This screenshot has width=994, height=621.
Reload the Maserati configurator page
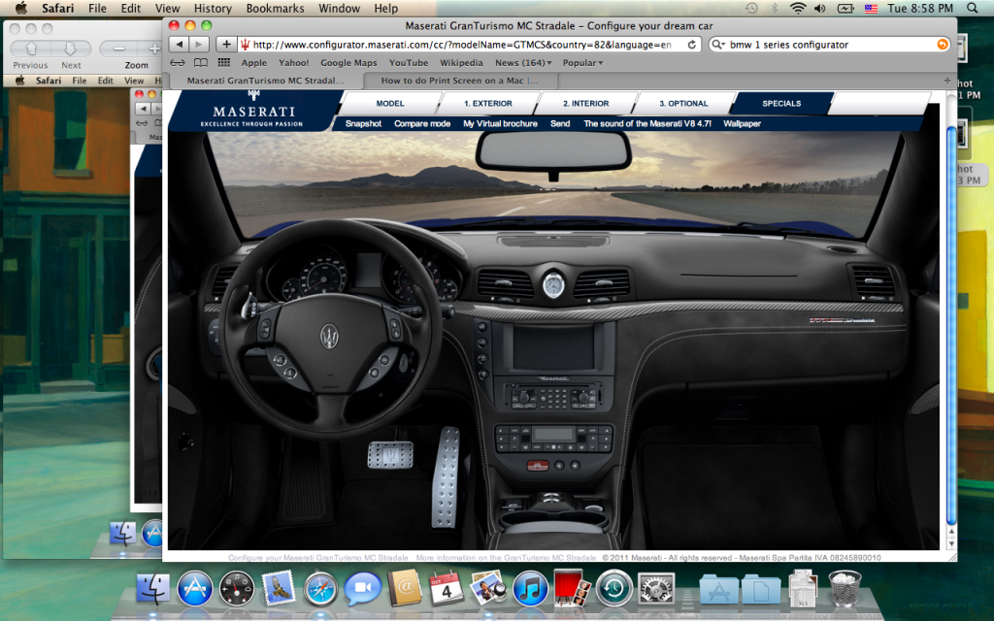click(691, 45)
